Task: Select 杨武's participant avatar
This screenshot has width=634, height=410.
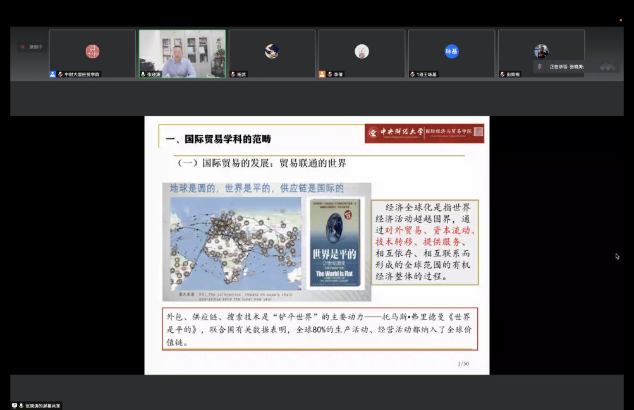Action: (272, 51)
